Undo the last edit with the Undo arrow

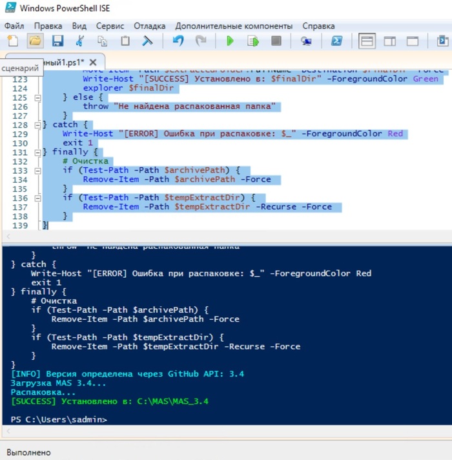coord(178,41)
